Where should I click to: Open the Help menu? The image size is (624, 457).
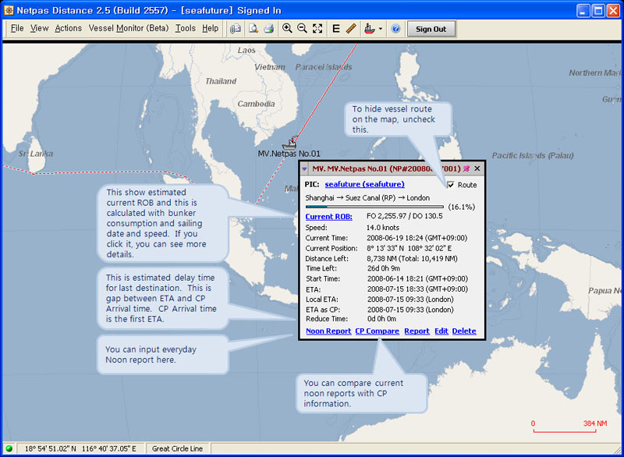click(210, 28)
